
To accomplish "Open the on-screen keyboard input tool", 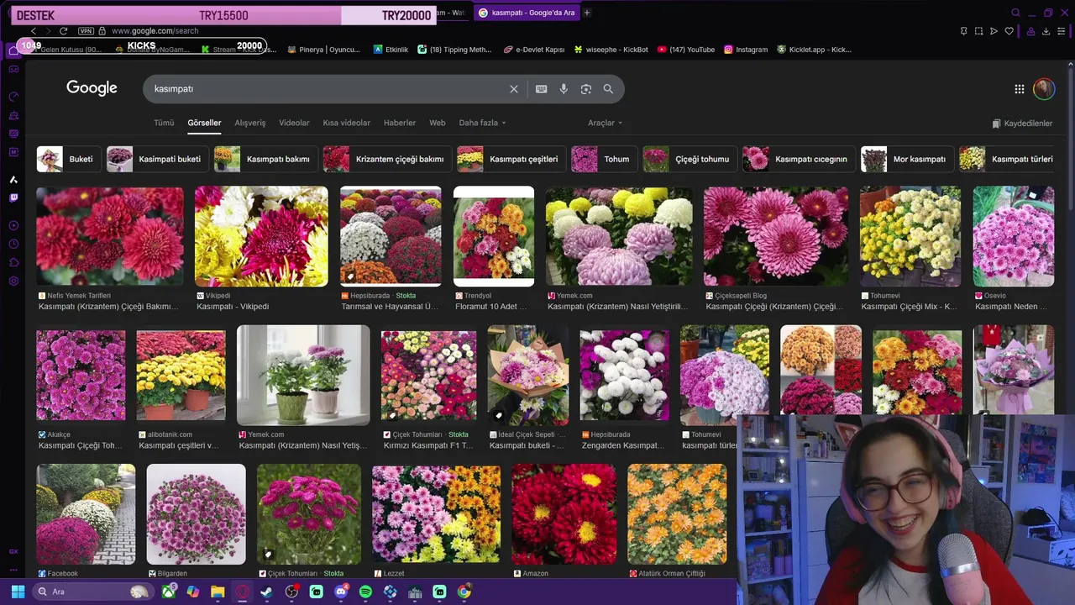I will 542,89.
